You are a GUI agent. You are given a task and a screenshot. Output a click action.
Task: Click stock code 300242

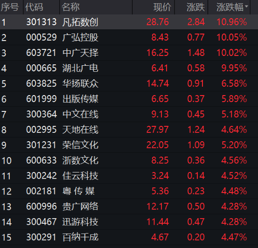point(42,176)
